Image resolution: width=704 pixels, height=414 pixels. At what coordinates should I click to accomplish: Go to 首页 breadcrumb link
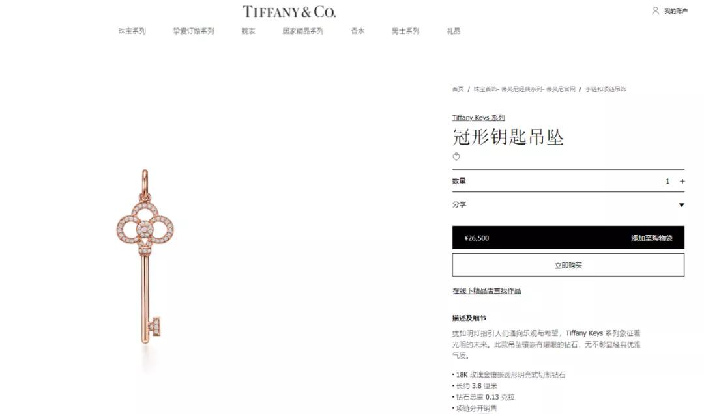coord(458,89)
